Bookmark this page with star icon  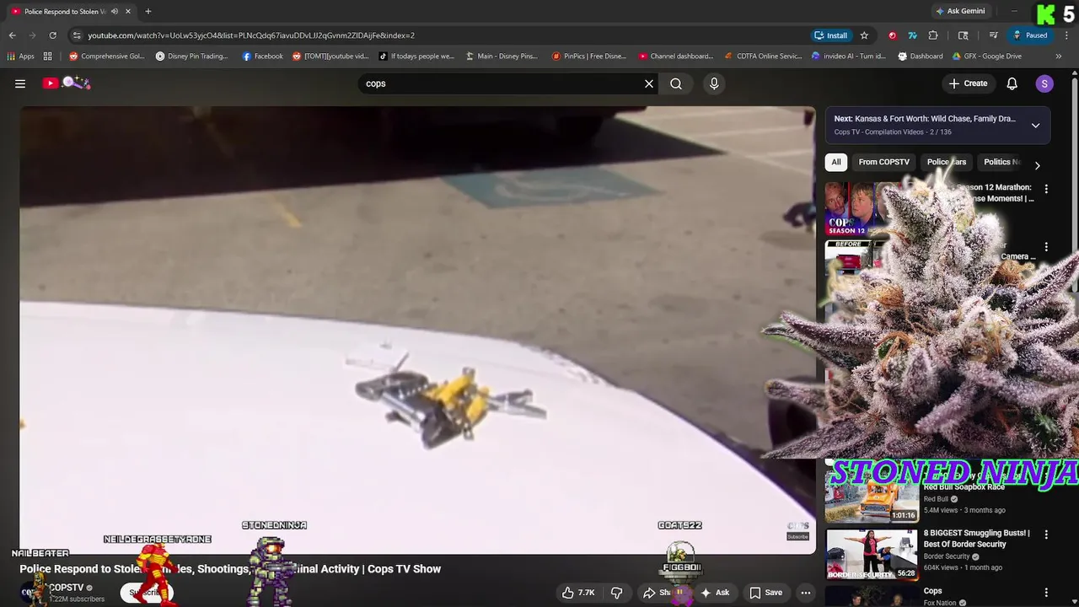click(x=864, y=35)
